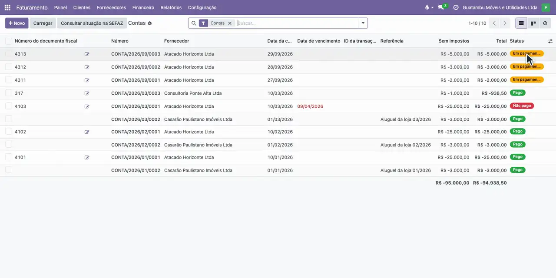The height and width of the screenshot is (278, 556).
Task: Check the row CONTA/2026/02/0002
Action: click(9, 144)
